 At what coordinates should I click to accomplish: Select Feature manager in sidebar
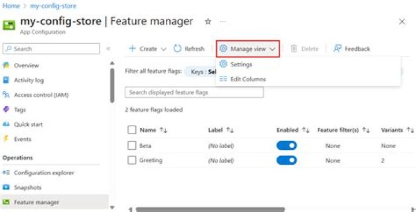[x=36, y=202]
